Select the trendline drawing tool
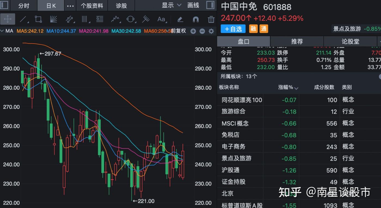381x208 pixels. (x=23, y=19)
